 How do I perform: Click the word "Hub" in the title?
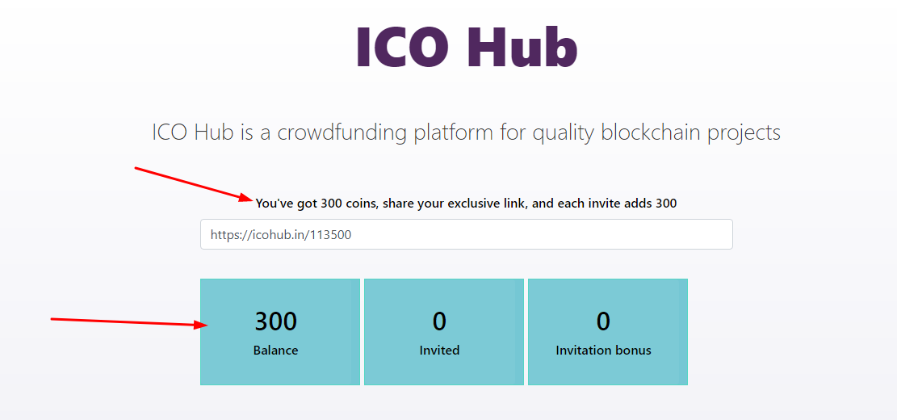[x=522, y=48]
